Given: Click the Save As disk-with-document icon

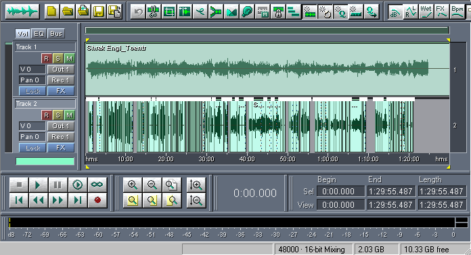Looking at the screenshot, I should pos(115,11).
